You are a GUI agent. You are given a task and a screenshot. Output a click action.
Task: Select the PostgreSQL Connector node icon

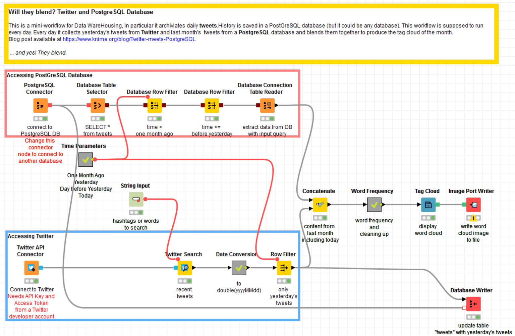point(41,106)
